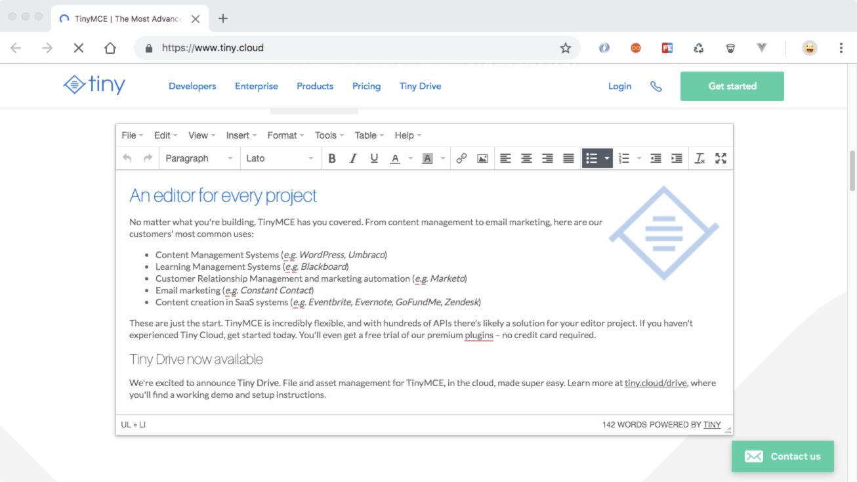Image resolution: width=857 pixels, height=482 pixels.
Task: Clear formatting with the Tx icon
Action: (699, 158)
